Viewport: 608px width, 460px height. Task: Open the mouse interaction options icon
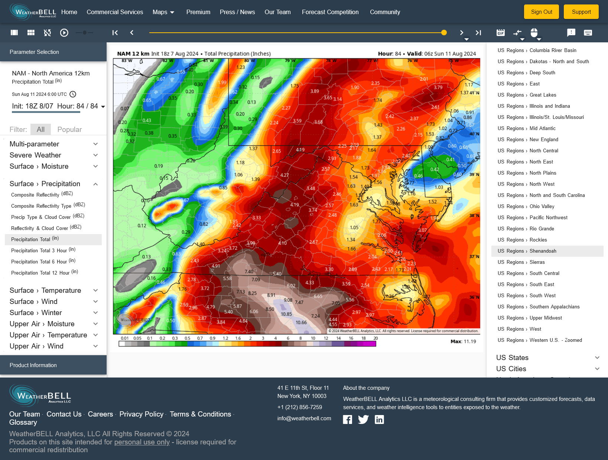coord(534,33)
